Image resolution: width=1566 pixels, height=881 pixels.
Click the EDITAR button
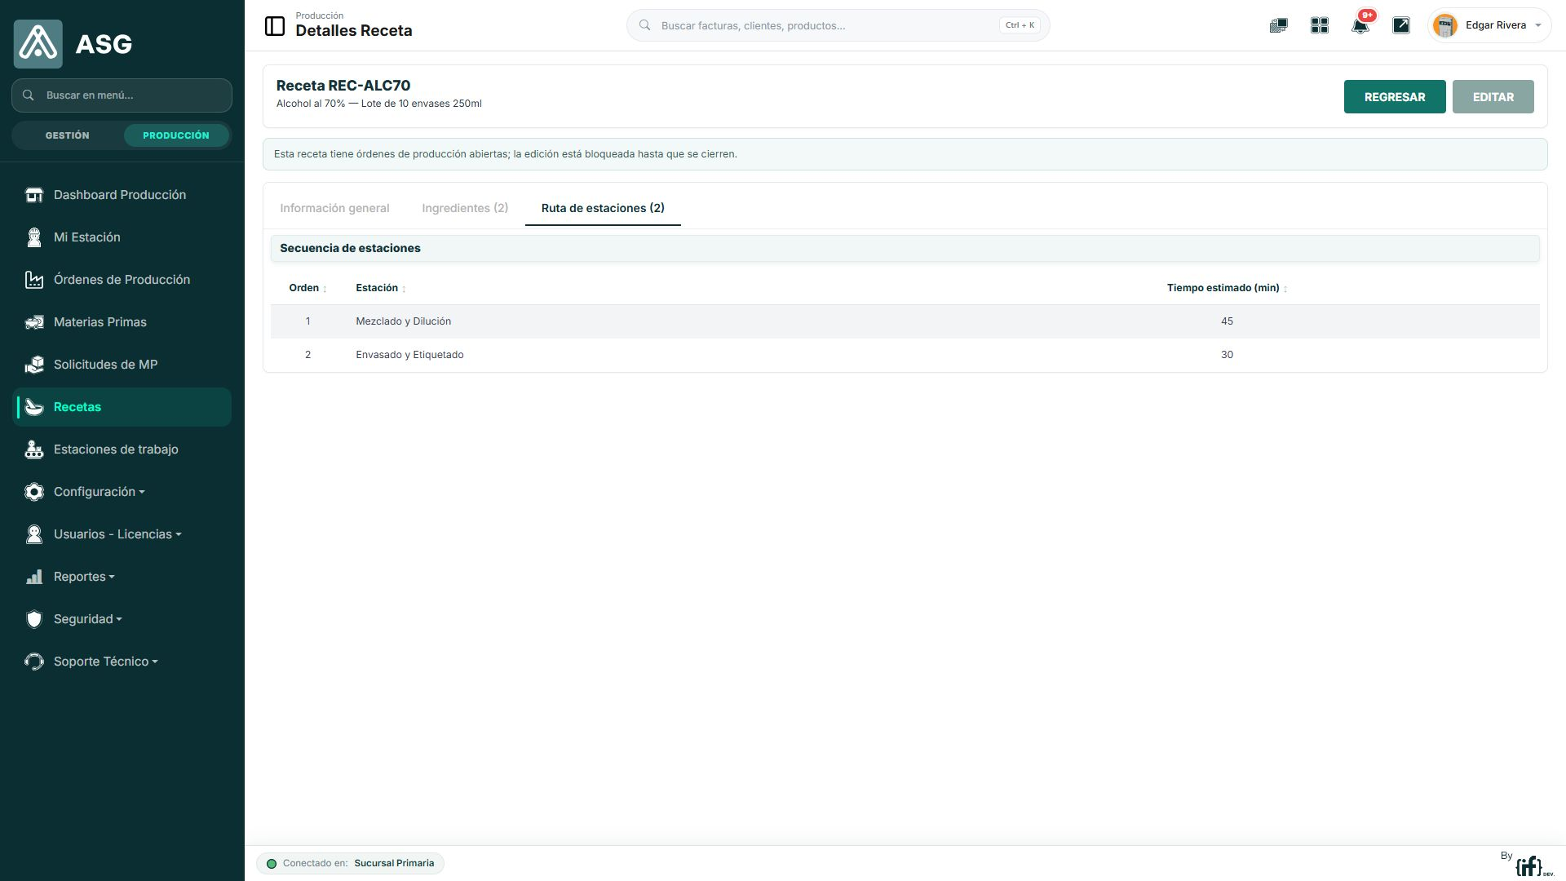1493,97
